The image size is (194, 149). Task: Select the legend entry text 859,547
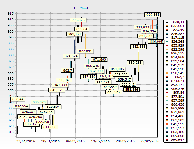tap(178, 140)
